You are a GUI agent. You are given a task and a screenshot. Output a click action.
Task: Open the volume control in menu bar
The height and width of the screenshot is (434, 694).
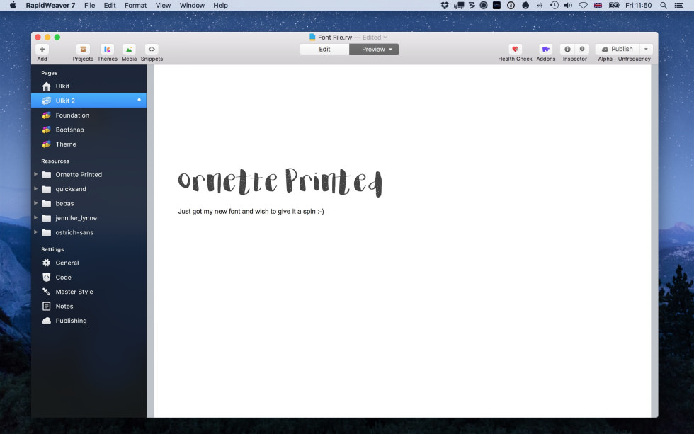pos(568,5)
